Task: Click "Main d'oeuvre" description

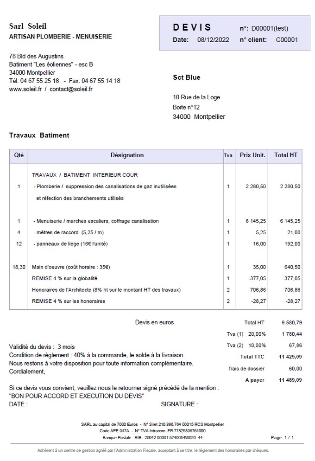Action: (71, 267)
